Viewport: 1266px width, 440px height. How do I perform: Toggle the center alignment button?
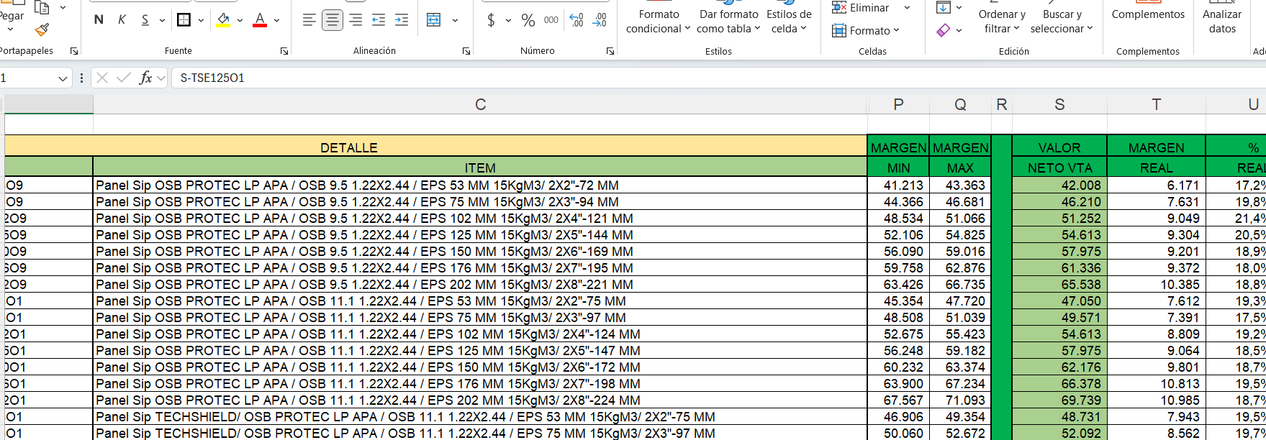pyautogui.click(x=332, y=20)
